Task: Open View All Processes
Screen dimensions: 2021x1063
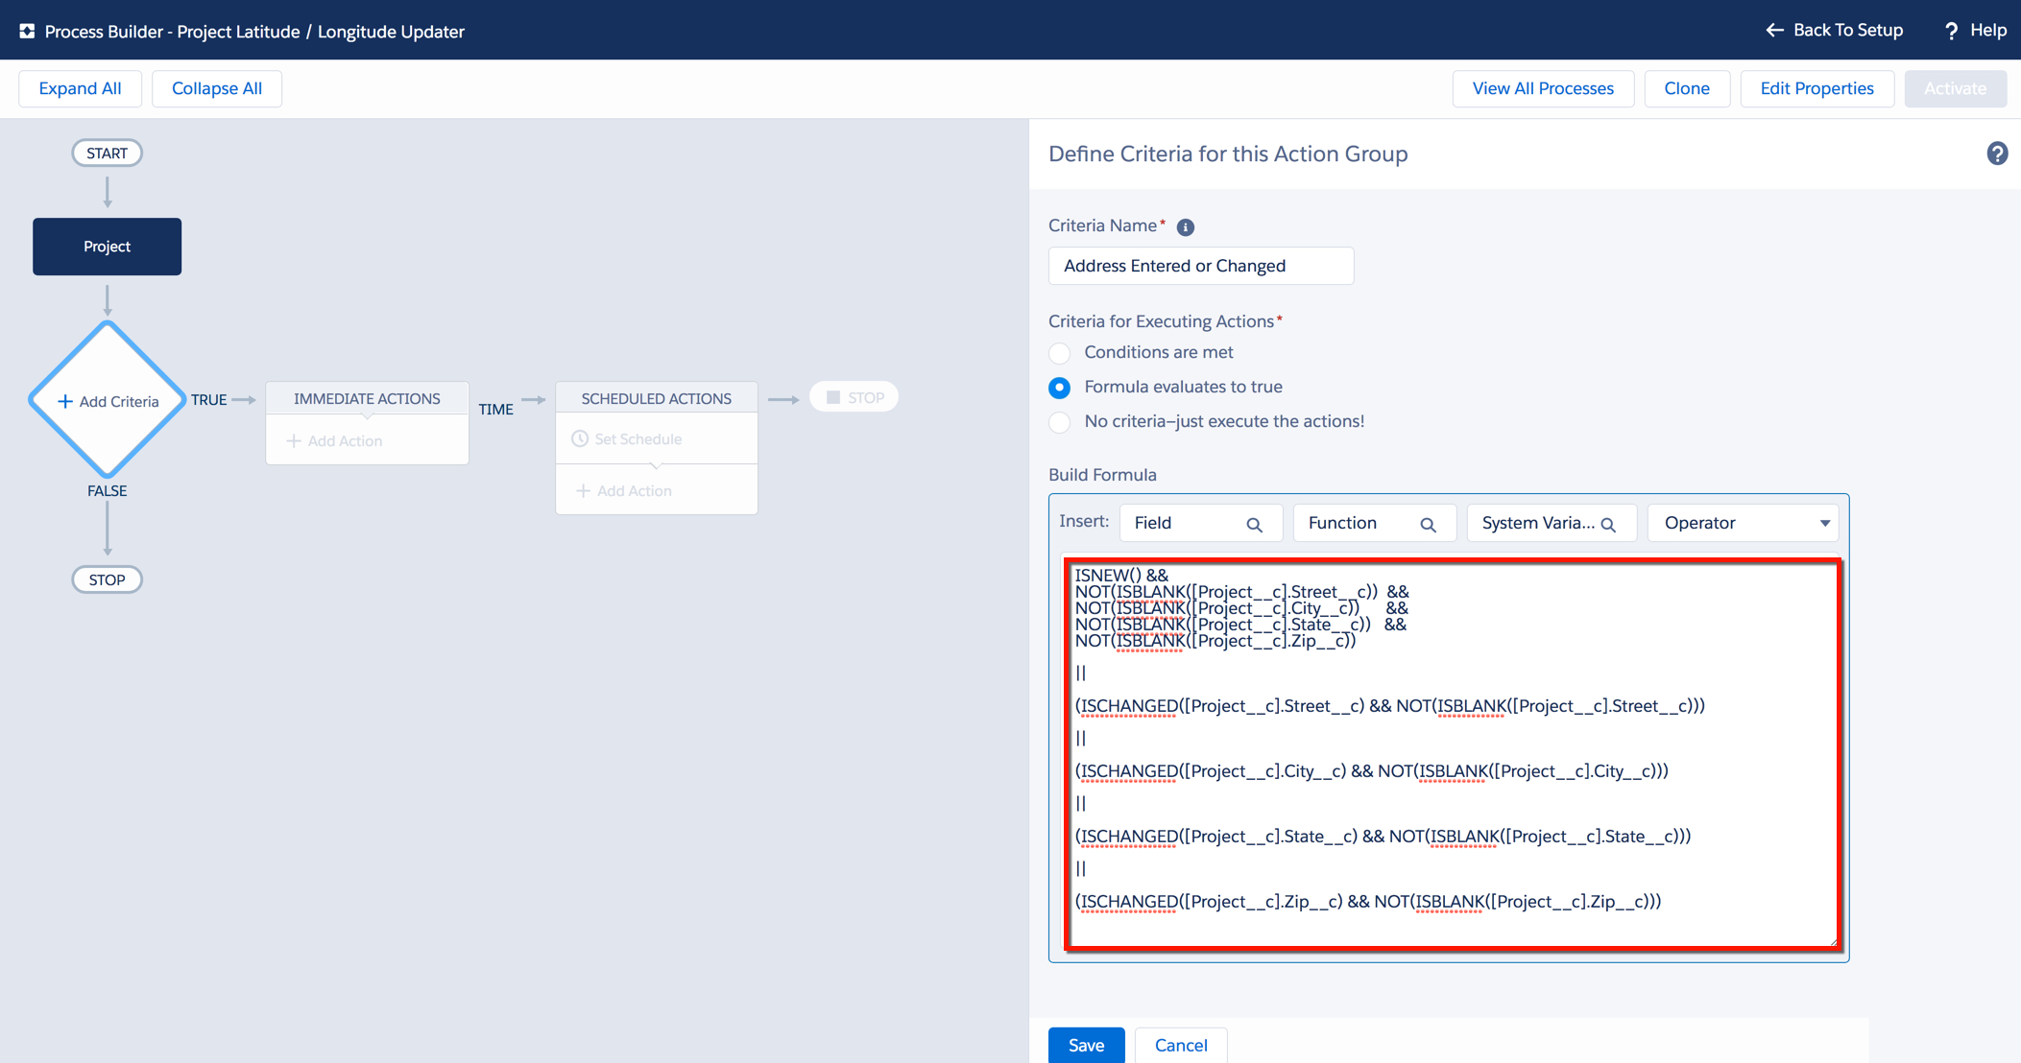Action: pos(1542,88)
